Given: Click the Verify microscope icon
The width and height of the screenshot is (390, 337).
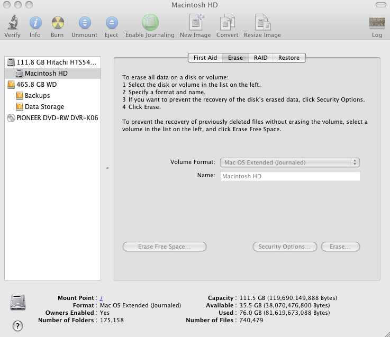Looking at the screenshot, I should [x=13, y=22].
